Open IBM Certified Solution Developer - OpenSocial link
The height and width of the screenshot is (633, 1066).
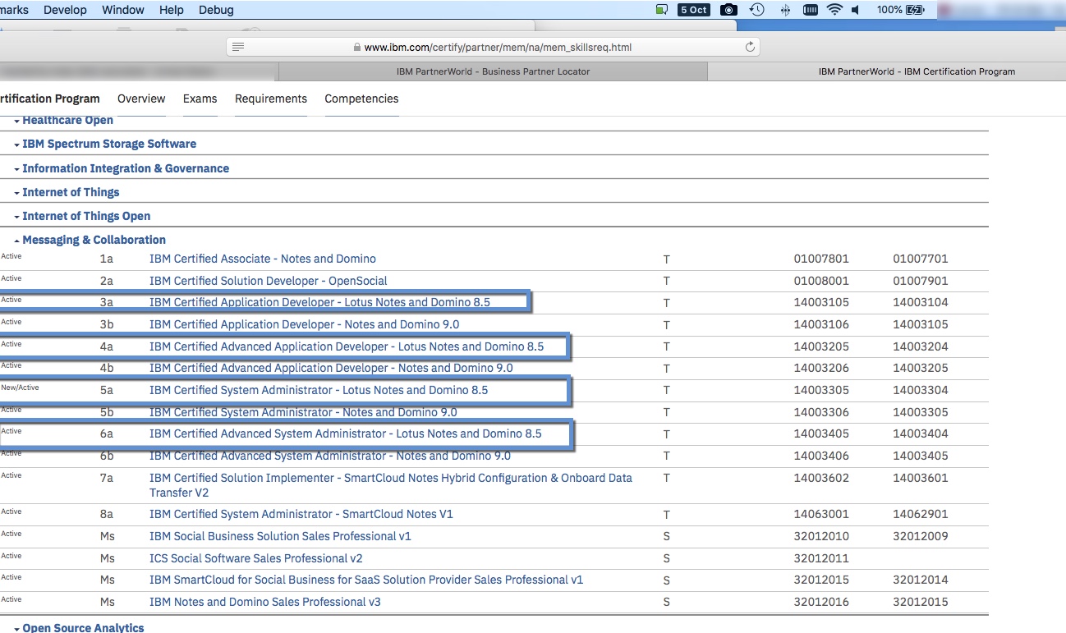(269, 281)
